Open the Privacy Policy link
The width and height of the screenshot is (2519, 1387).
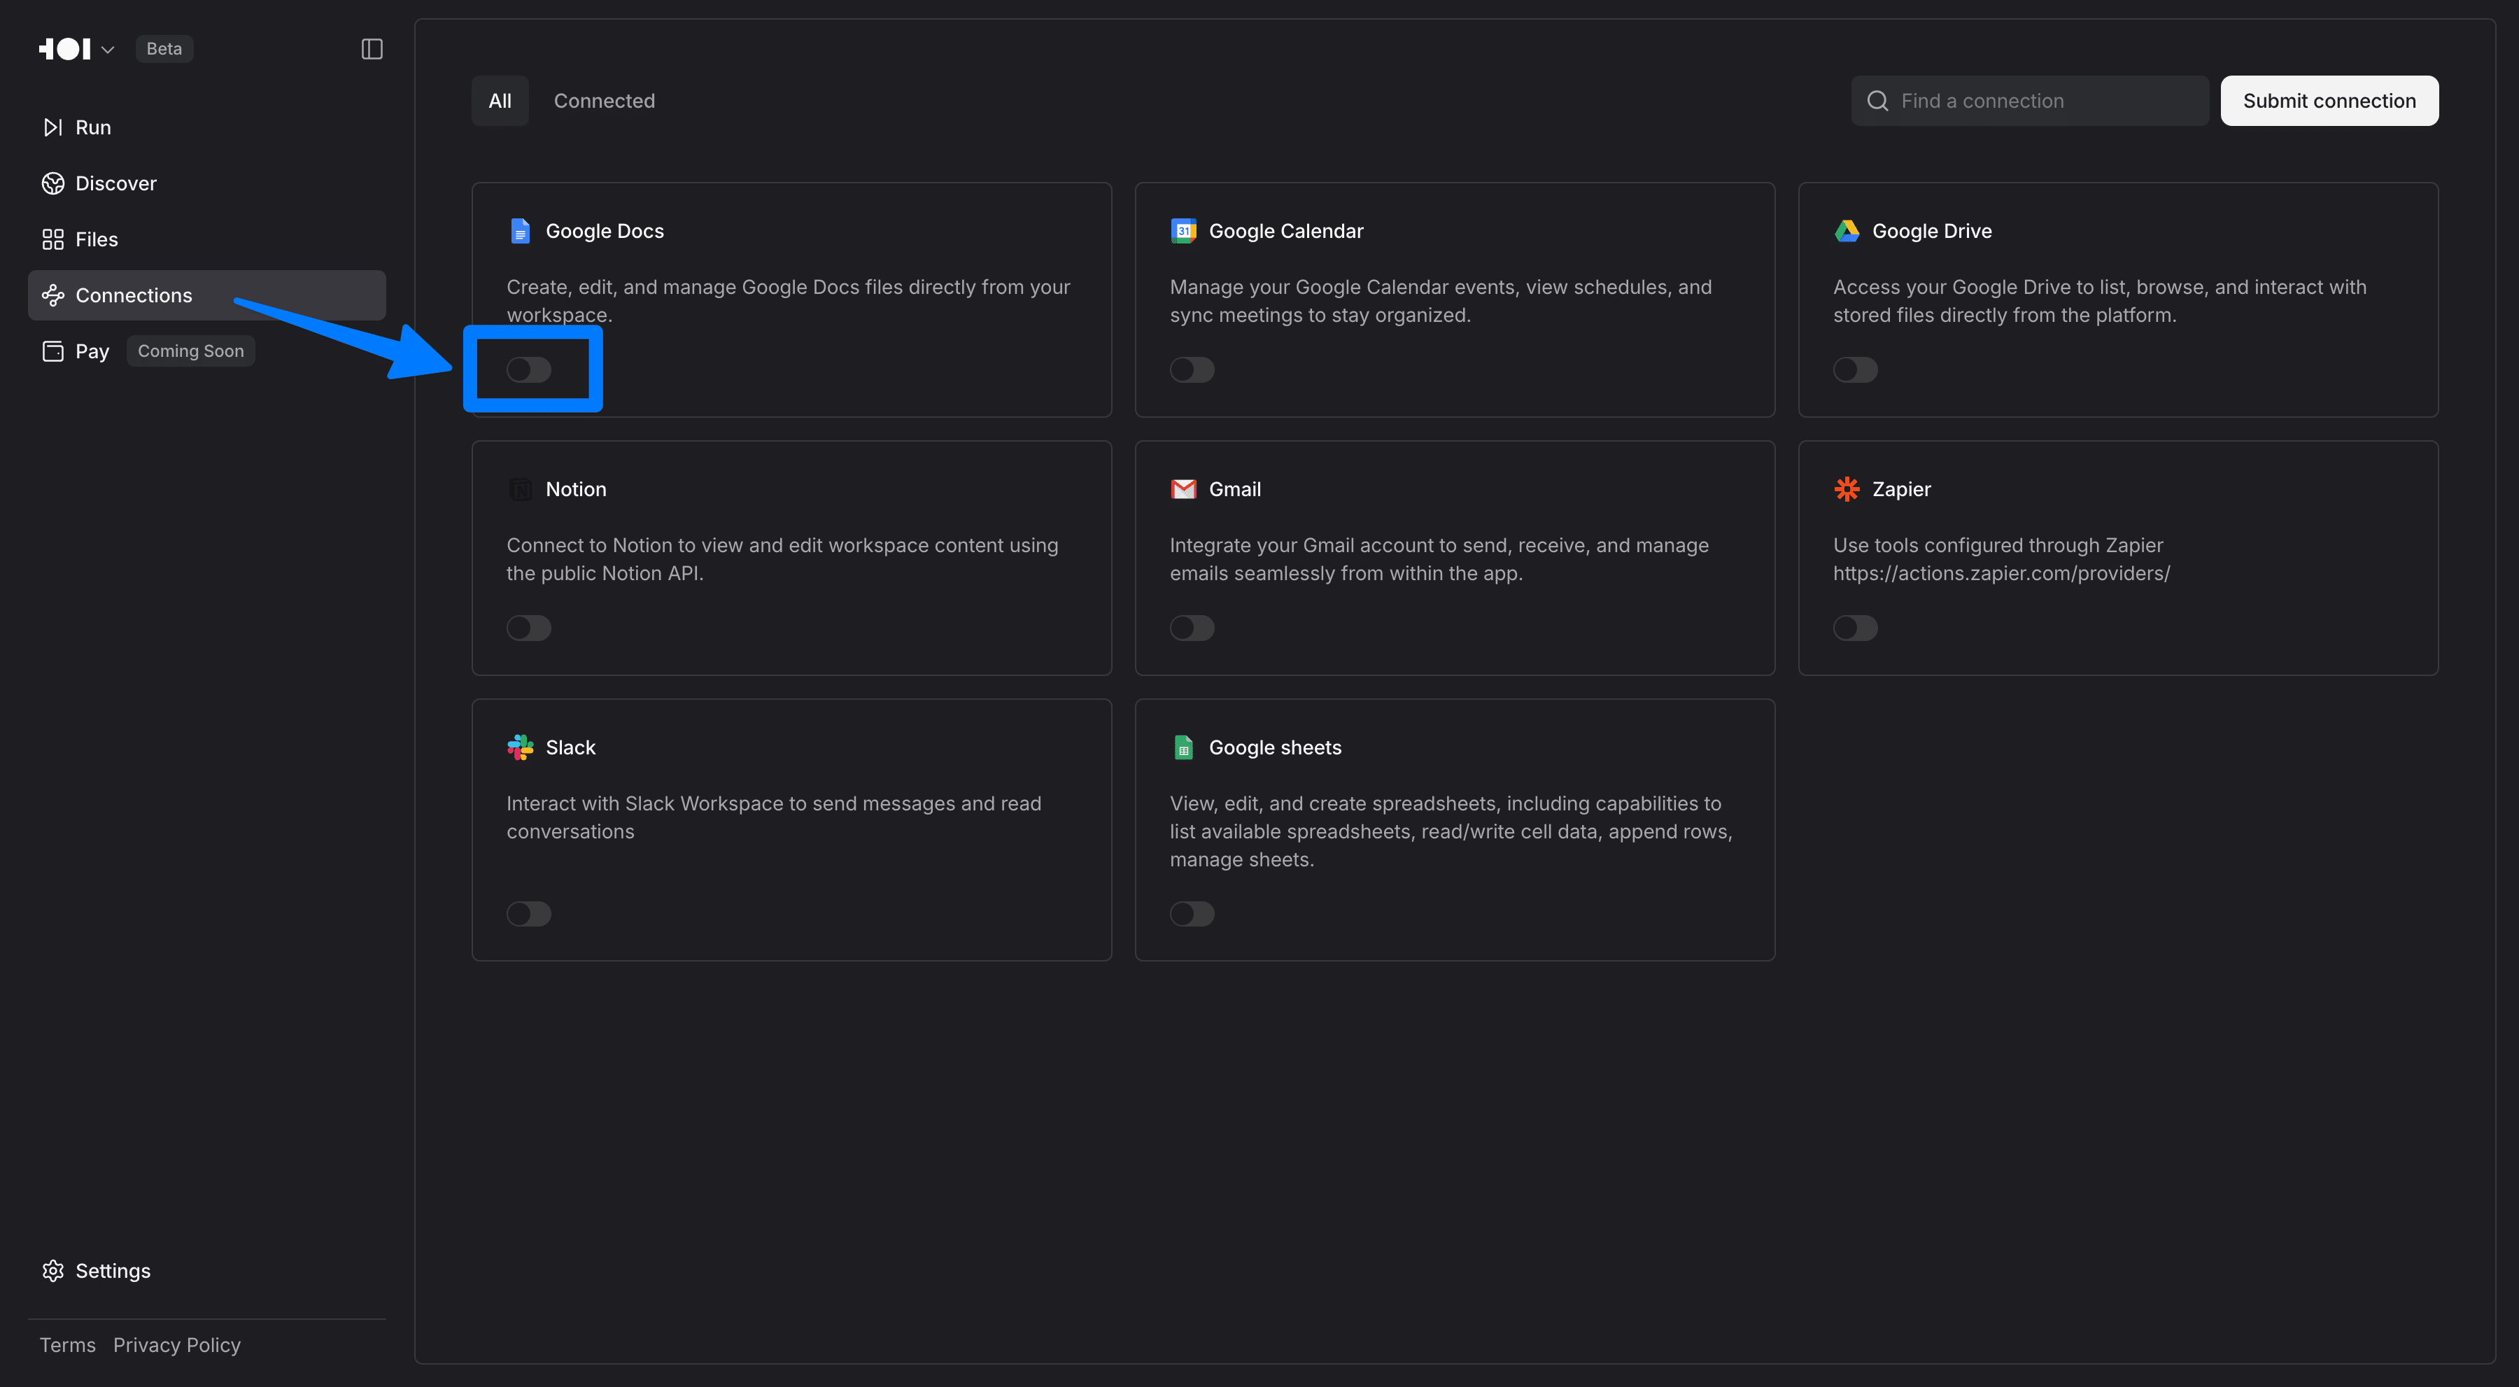pos(177,1345)
